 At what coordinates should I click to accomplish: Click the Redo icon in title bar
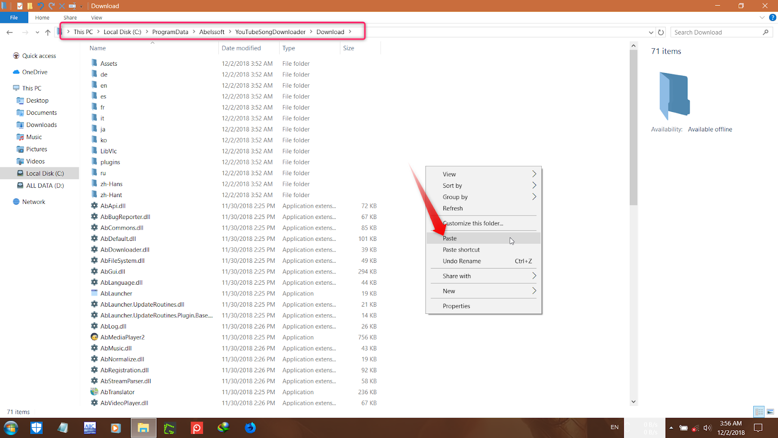pyautogui.click(x=51, y=6)
